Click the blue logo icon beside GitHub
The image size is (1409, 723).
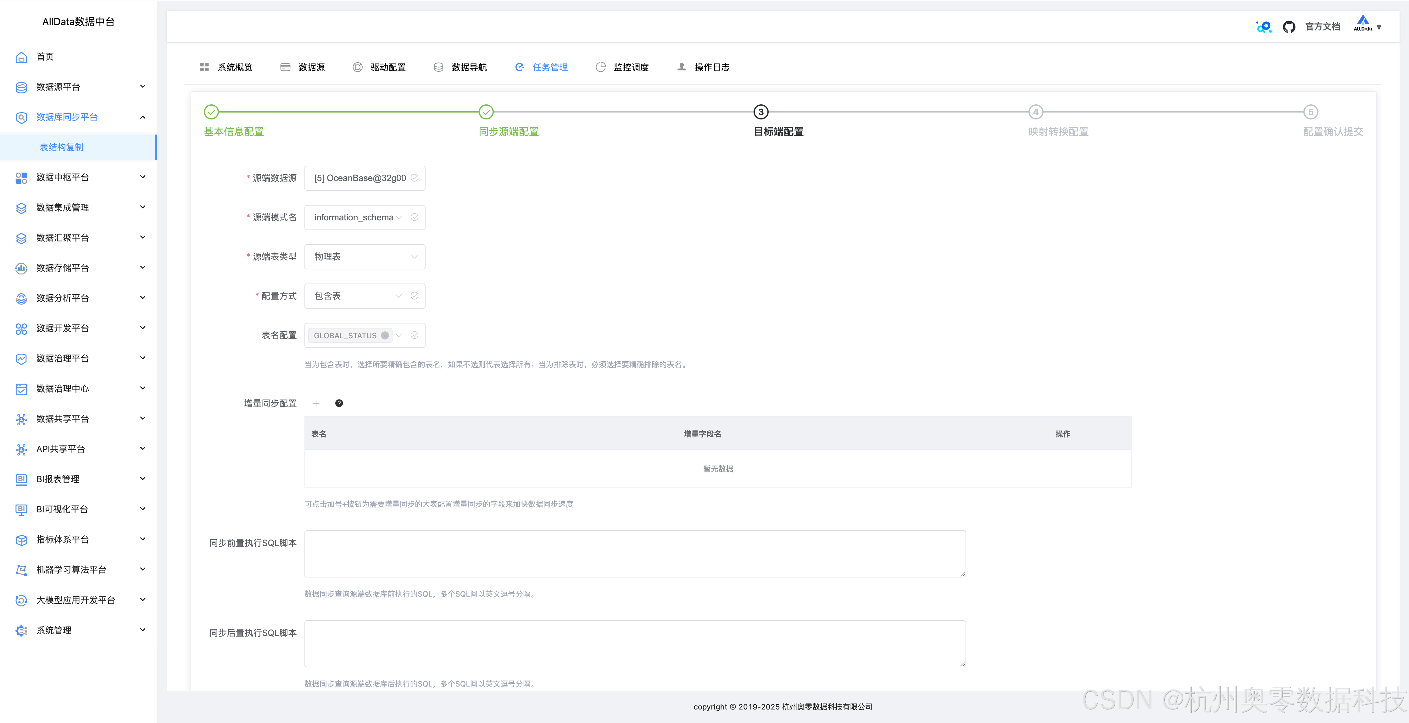1264,27
